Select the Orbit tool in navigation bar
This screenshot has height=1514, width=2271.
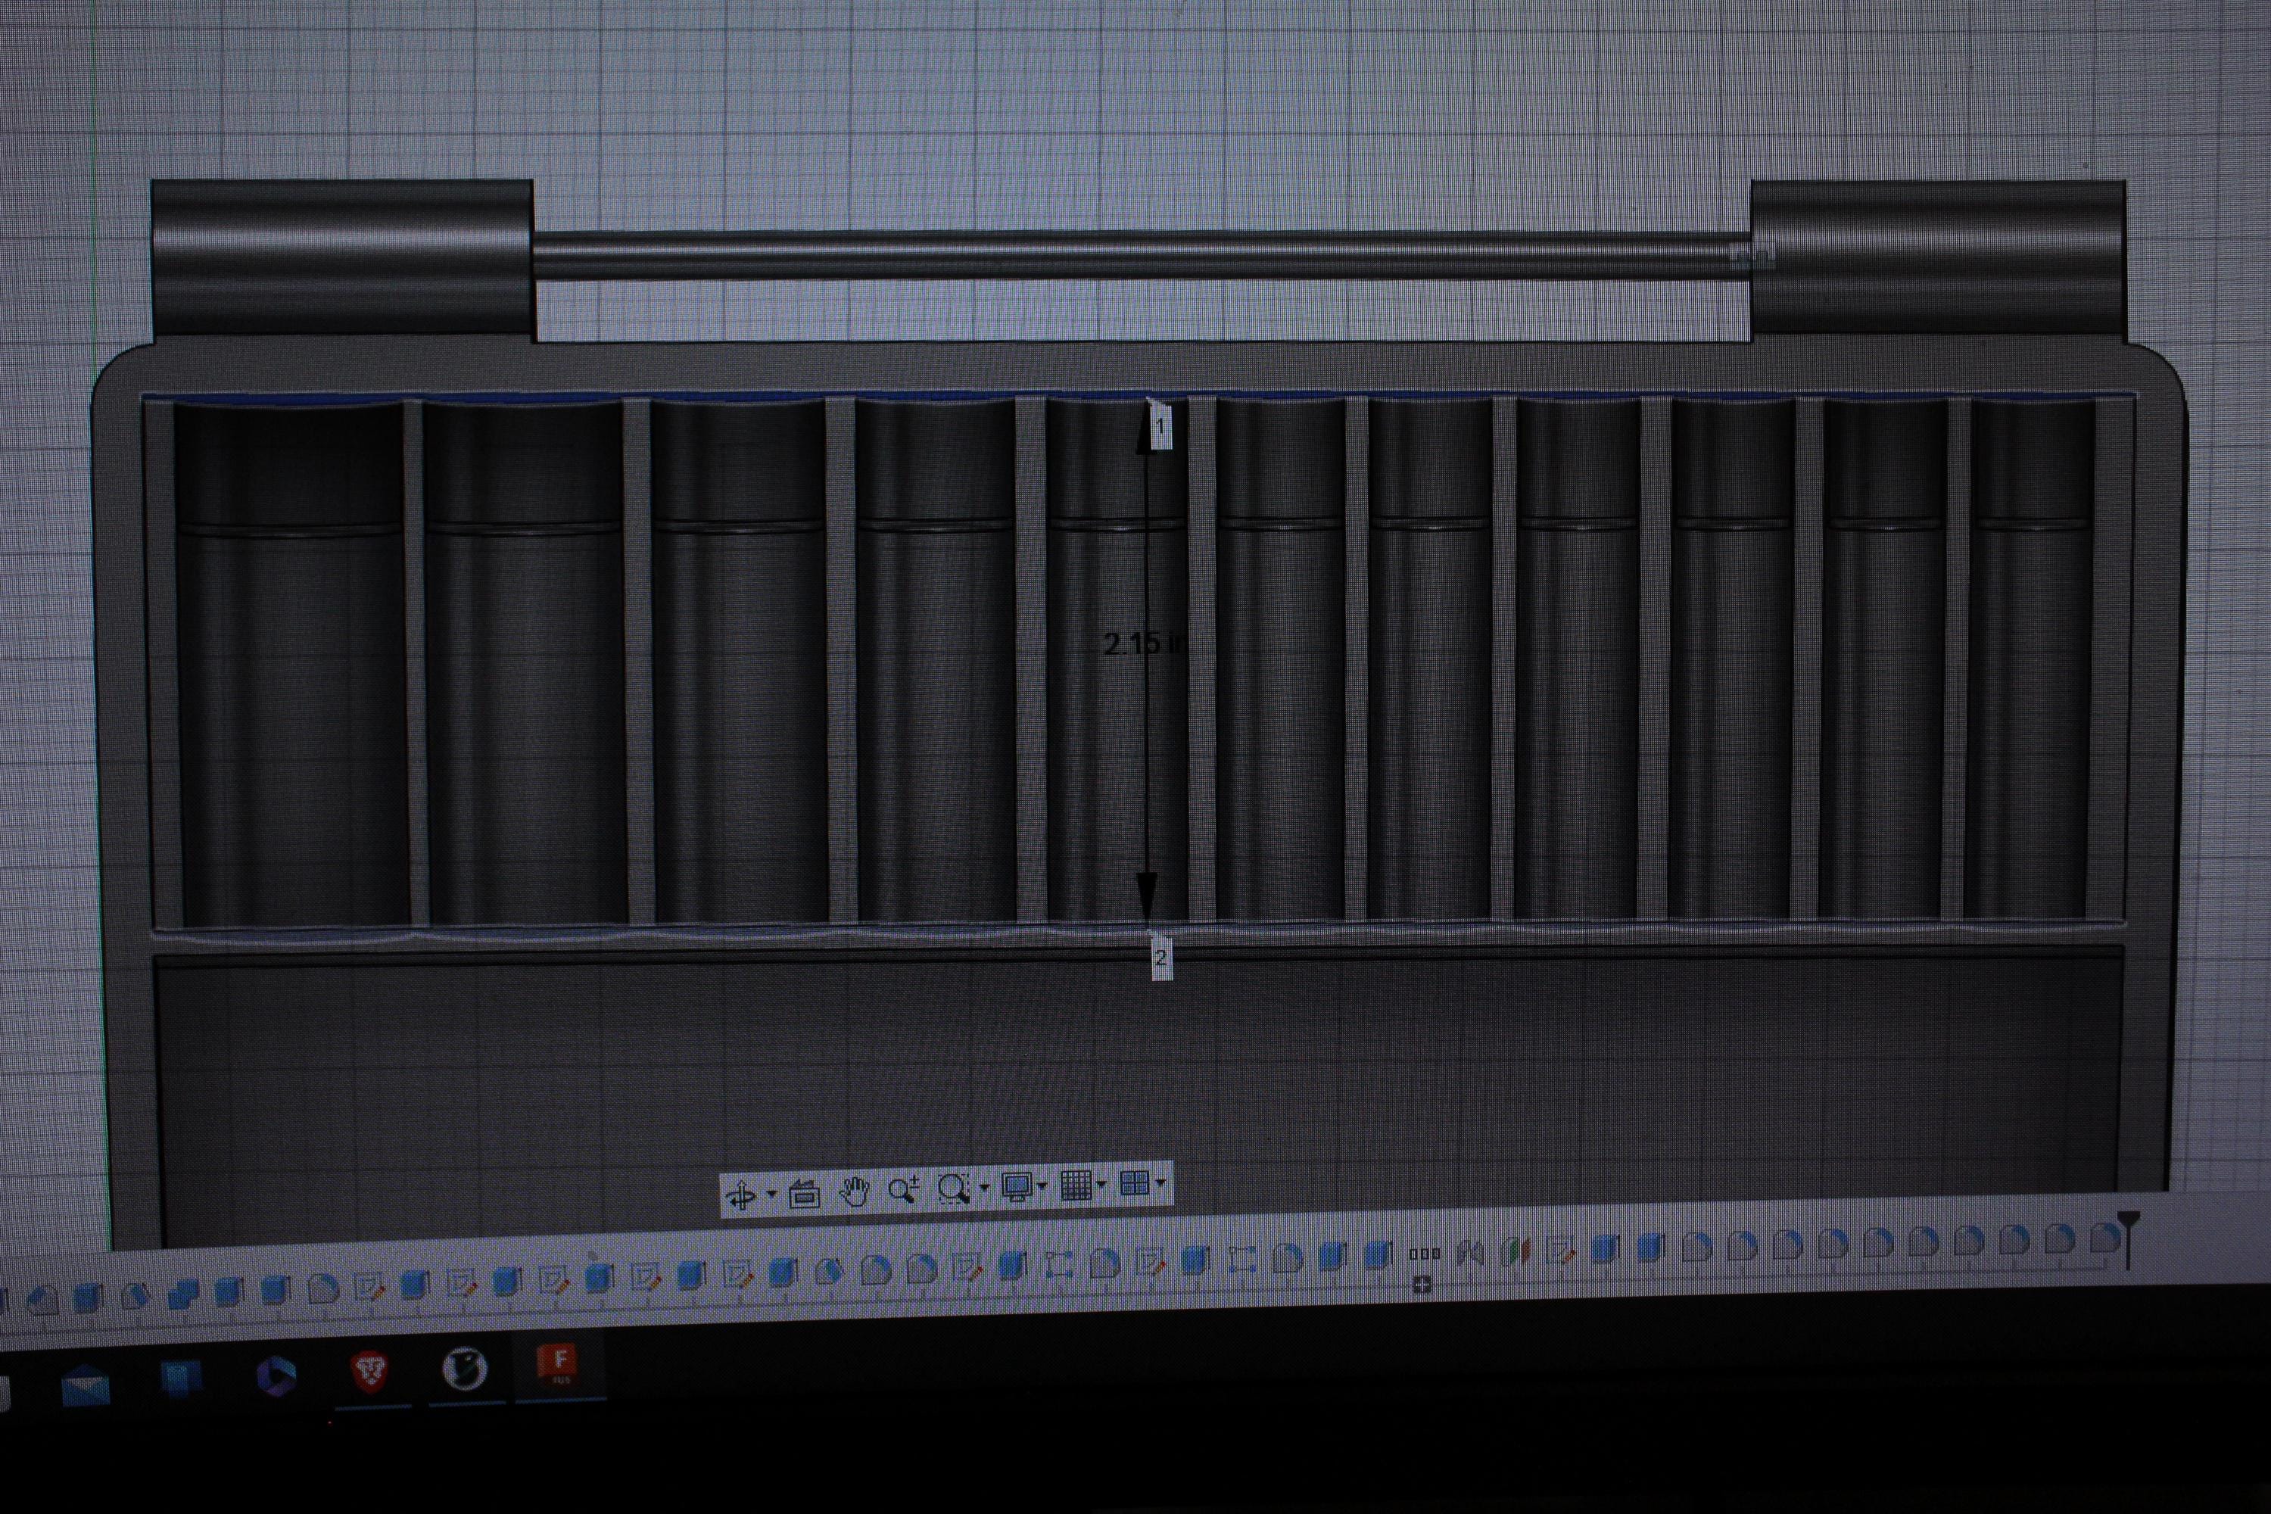(x=742, y=1195)
